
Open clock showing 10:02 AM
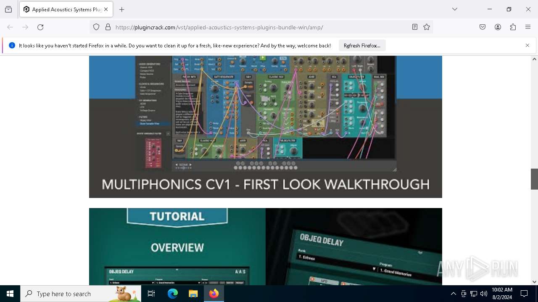(502, 294)
